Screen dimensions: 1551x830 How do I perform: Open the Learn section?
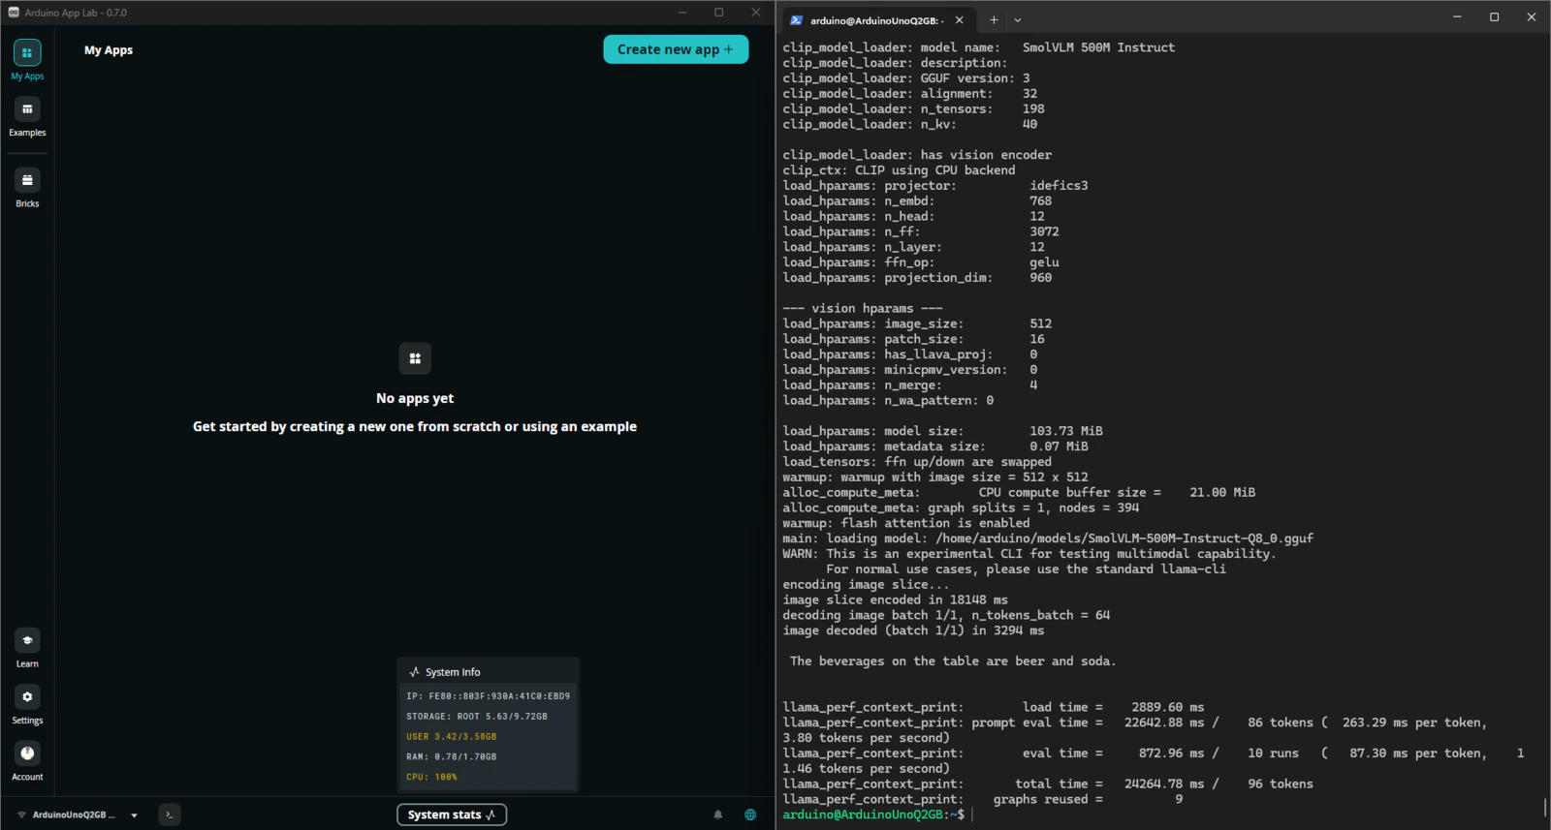27,649
